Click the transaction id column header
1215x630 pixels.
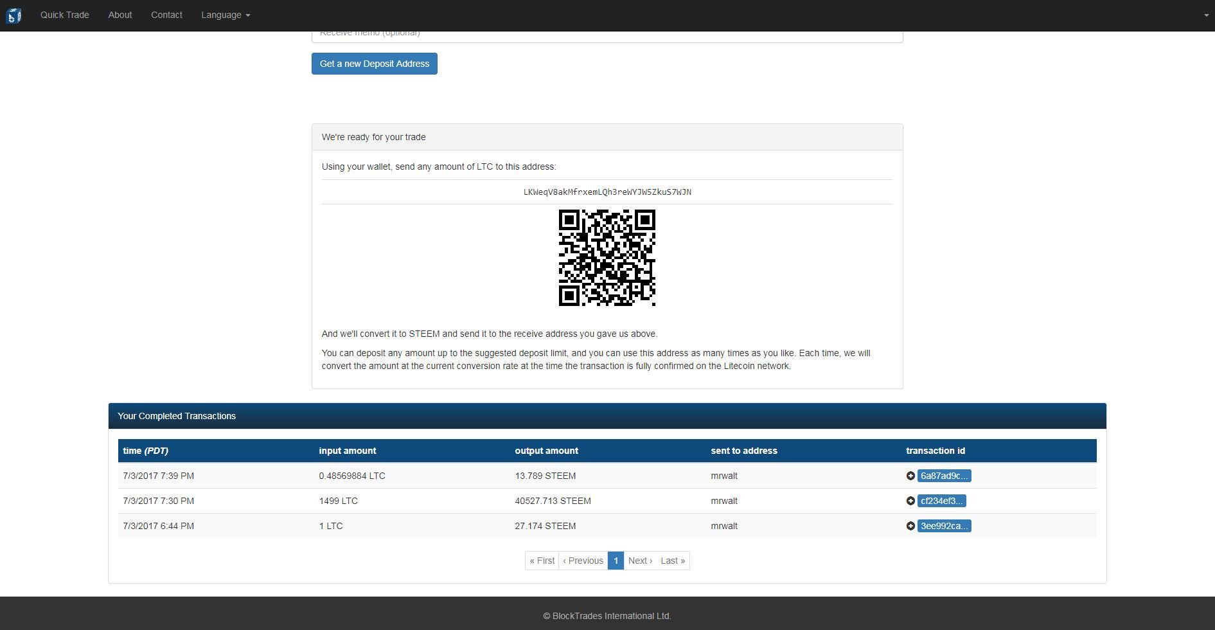point(936,451)
